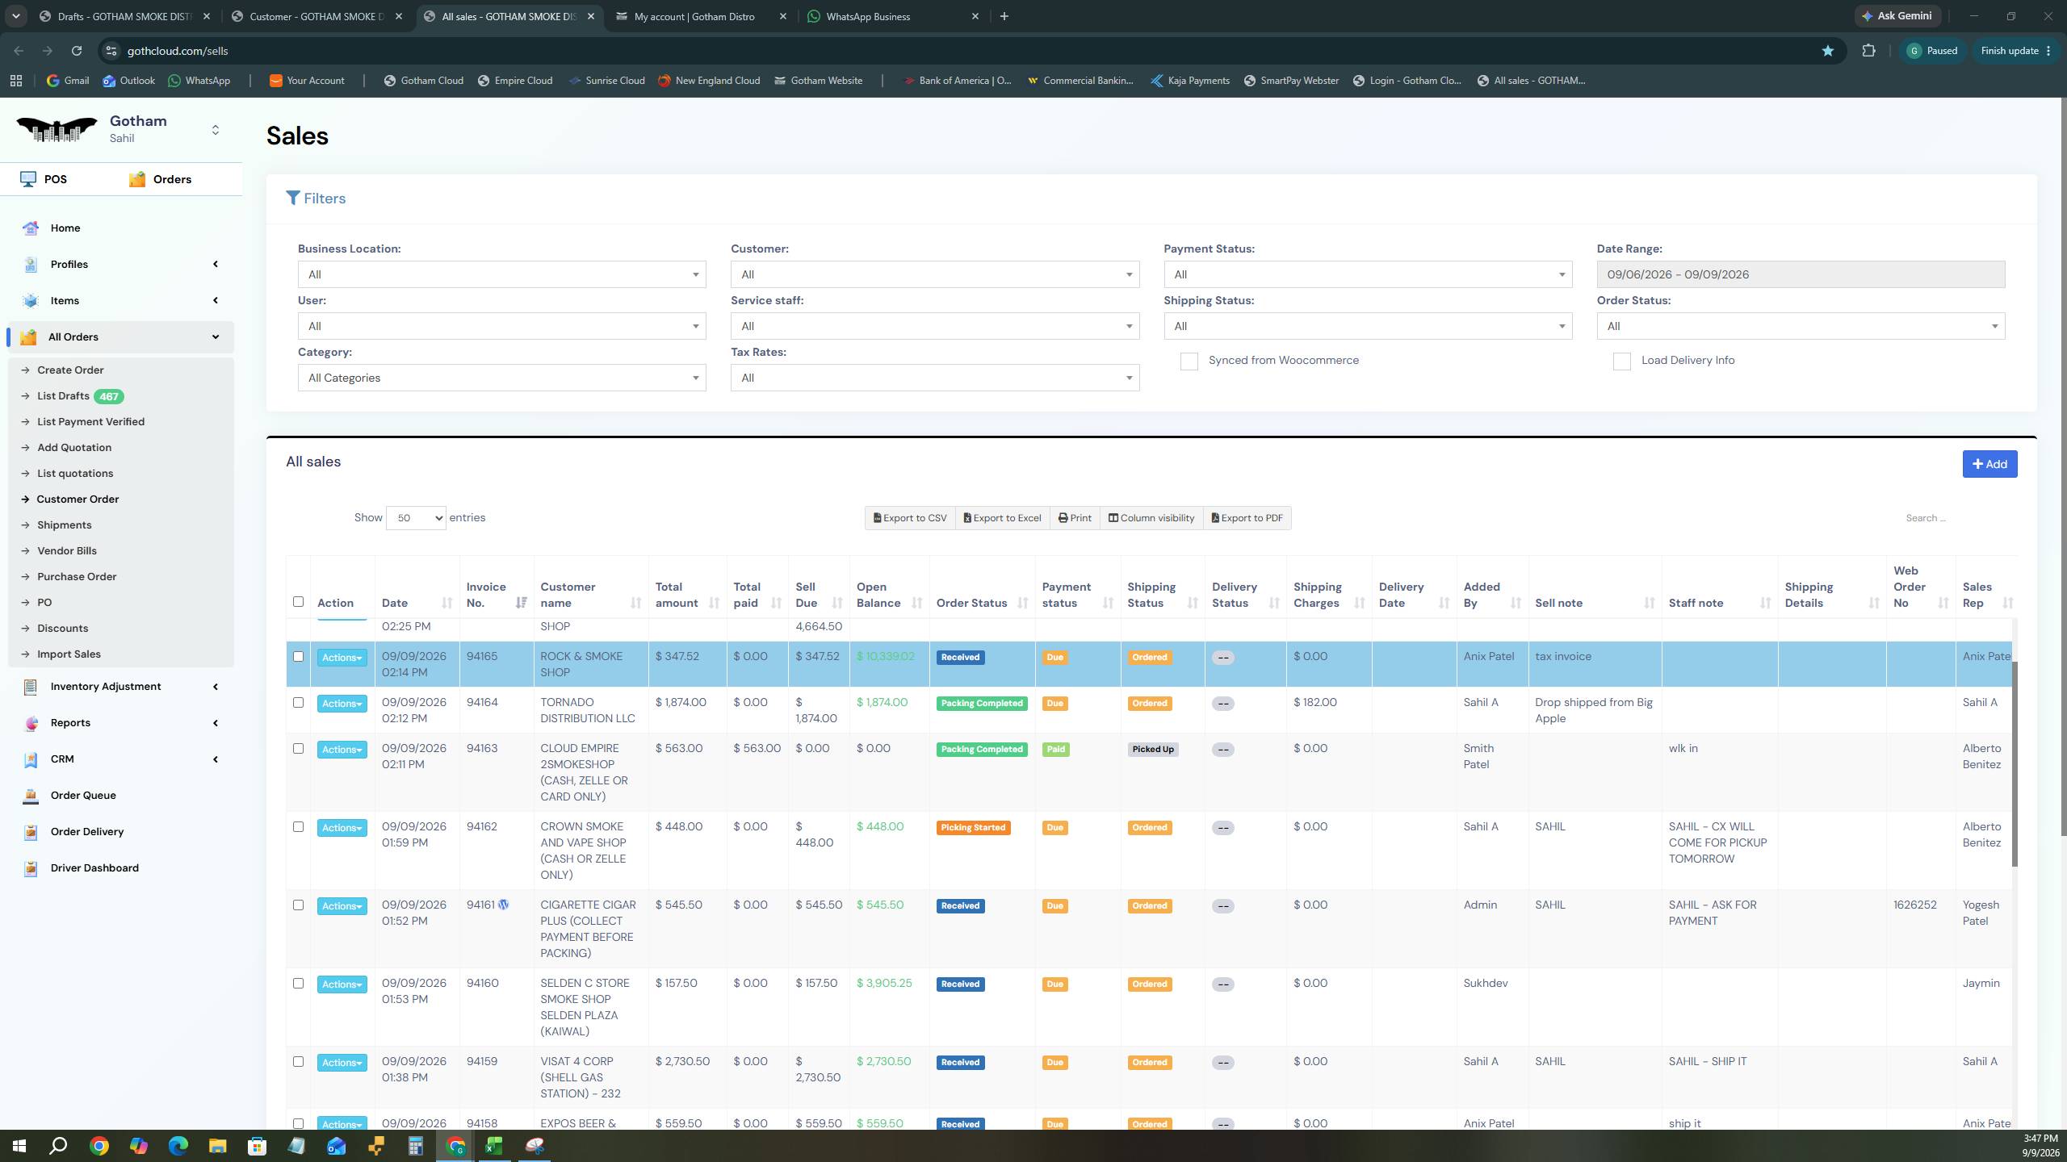The image size is (2067, 1162).
Task: Click the WordPress icon next to invoice 94161
Action: 504,905
